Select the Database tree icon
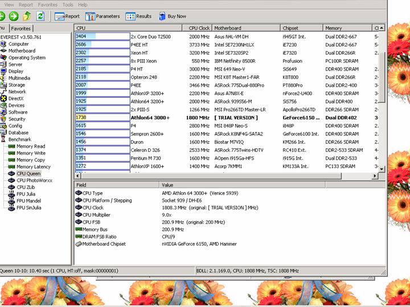This screenshot has width=410, height=307. (3, 132)
